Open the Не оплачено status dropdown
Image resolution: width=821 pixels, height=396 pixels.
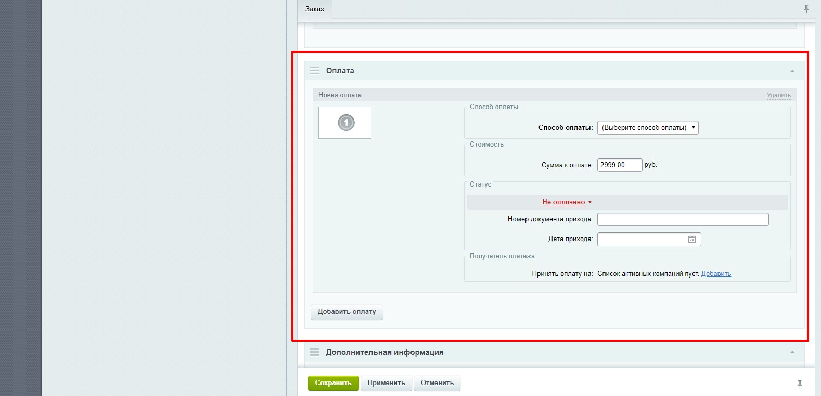[567, 202]
